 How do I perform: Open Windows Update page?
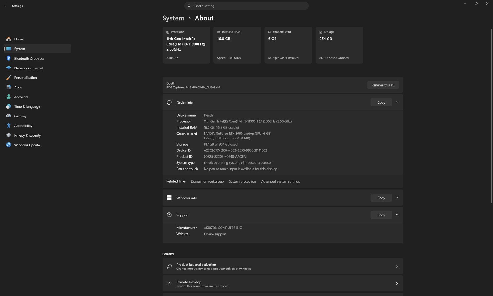pyautogui.click(x=37, y=145)
